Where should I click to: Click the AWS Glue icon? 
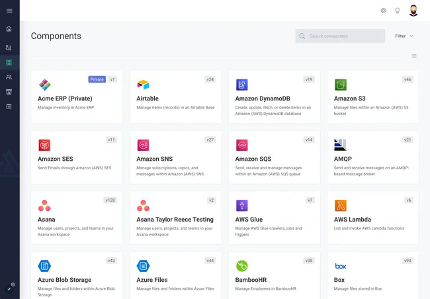tap(242, 206)
